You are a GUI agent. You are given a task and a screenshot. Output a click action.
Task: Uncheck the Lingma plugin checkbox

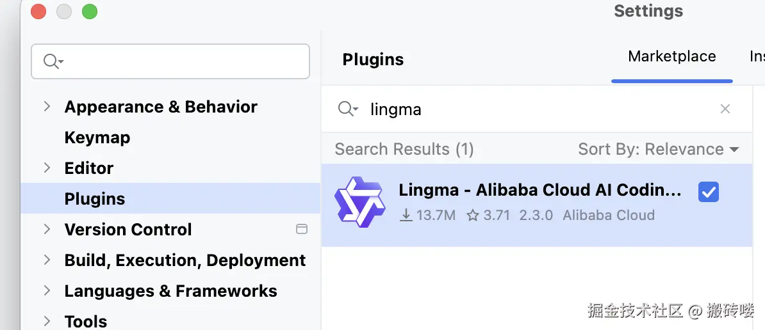pyautogui.click(x=708, y=192)
